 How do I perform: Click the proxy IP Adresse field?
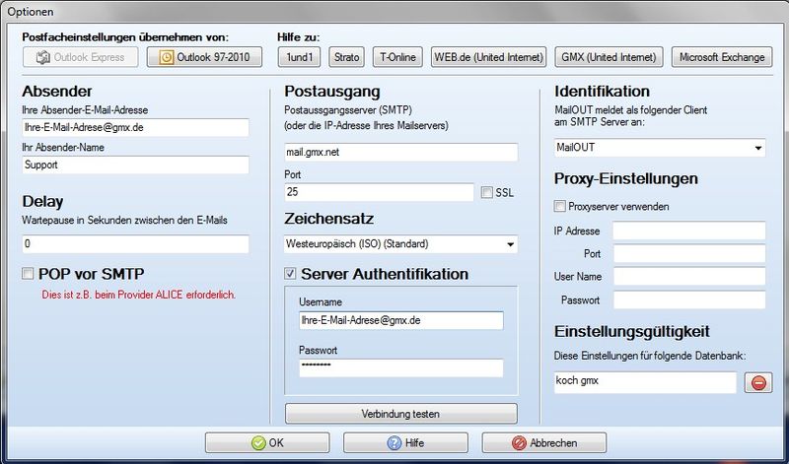click(689, 231)
